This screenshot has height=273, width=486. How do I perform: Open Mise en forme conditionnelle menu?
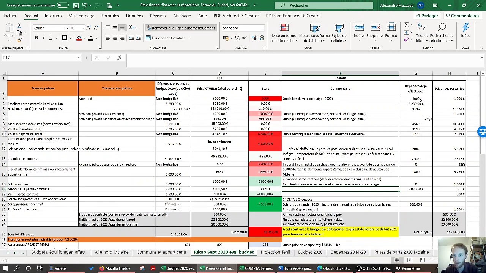284,33
